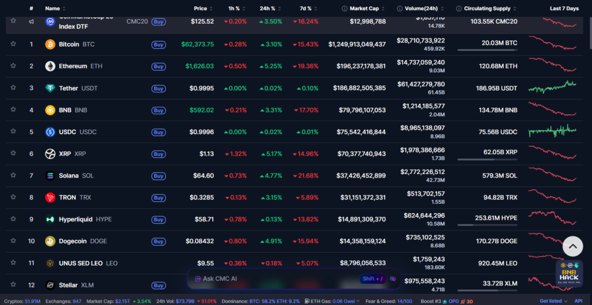Sort by 1h % change

click(x=237, y=8)
